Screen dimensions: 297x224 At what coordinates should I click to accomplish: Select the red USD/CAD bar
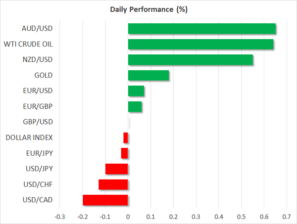pos(105,200)
